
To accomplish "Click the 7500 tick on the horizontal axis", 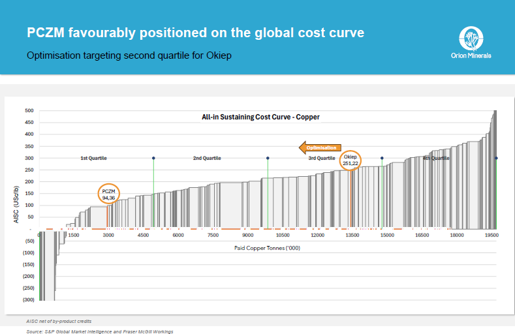I will pyautogui.click(x=213, y=235).
